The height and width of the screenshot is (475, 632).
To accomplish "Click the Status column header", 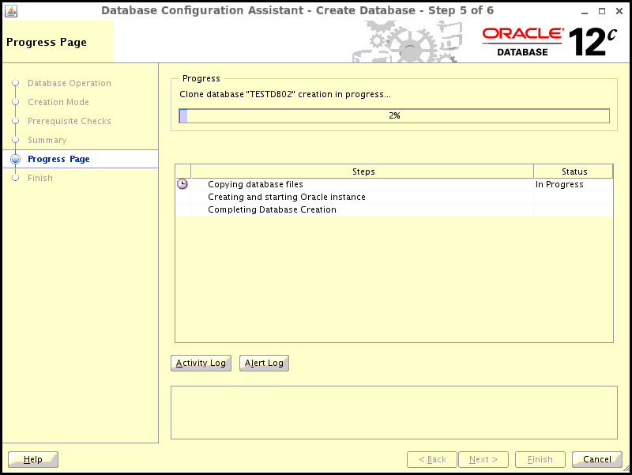I will click(574, 172).
